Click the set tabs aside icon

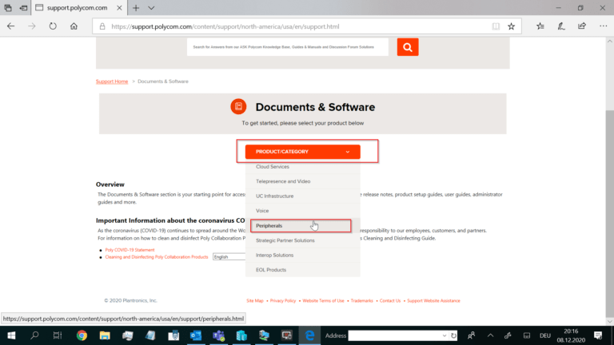pos(23,8)
